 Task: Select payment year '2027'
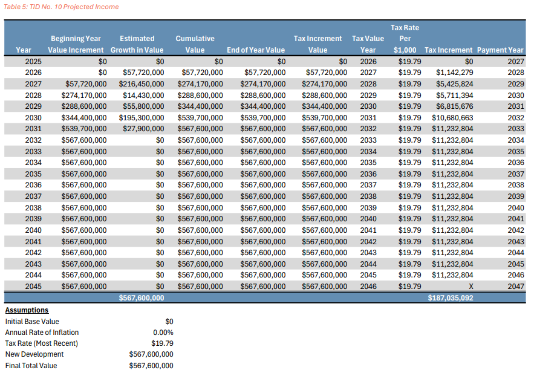[516, 62]
